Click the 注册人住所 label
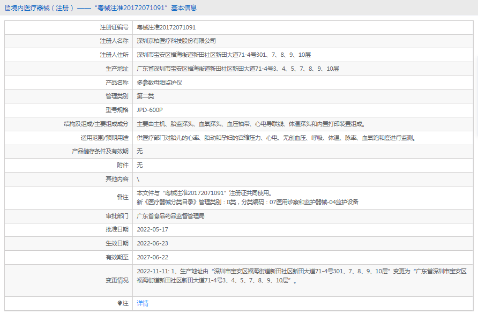Viewport: 478px width, 314px height. point(114,55)
